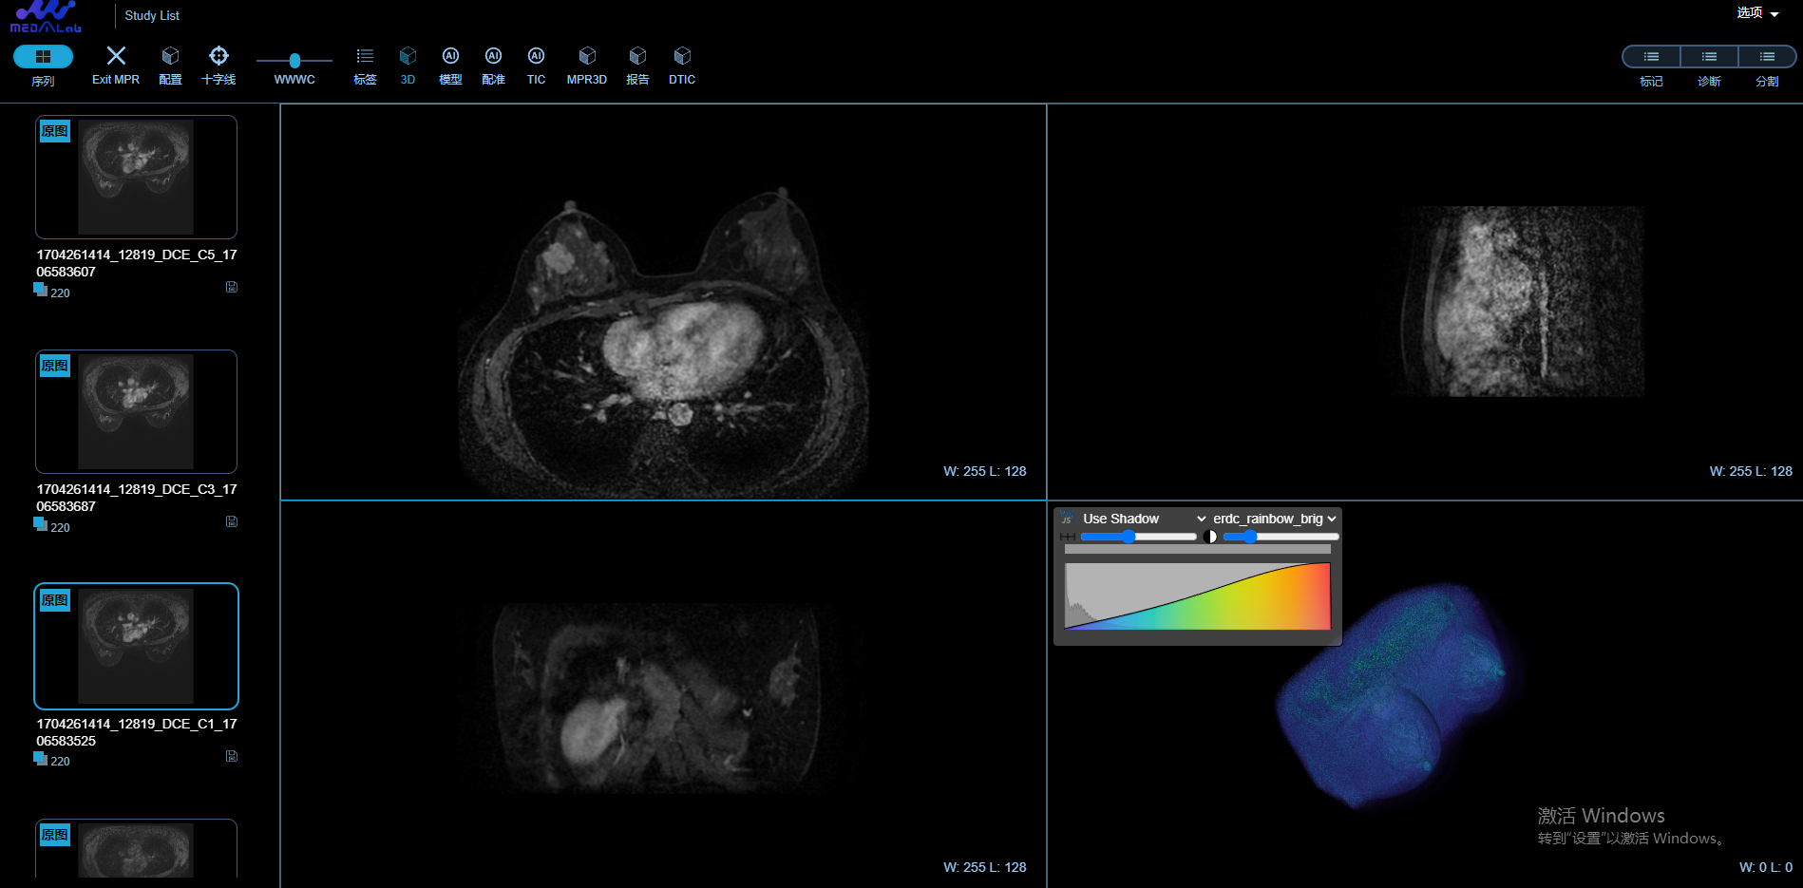Click the axial breast MRI viewport
The image size is (1803, 888).
pos(663,302)
